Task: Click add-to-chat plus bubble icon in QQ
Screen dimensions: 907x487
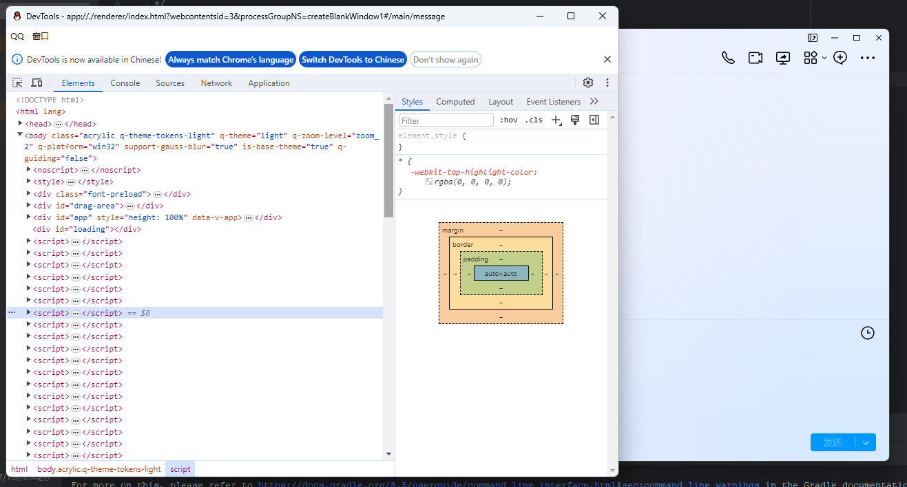Action: point(840,58)
